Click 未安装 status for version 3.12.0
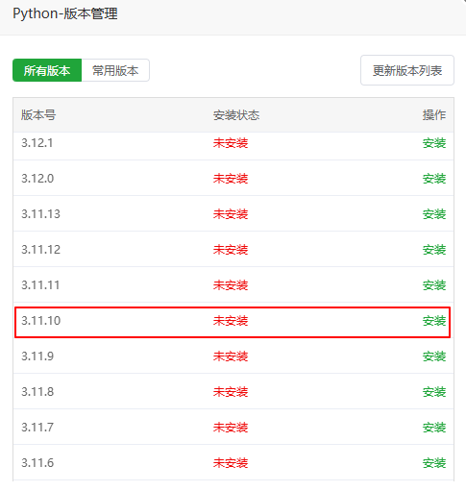The width and height of the screenshot is (466, 491). (x=231, y=179)
